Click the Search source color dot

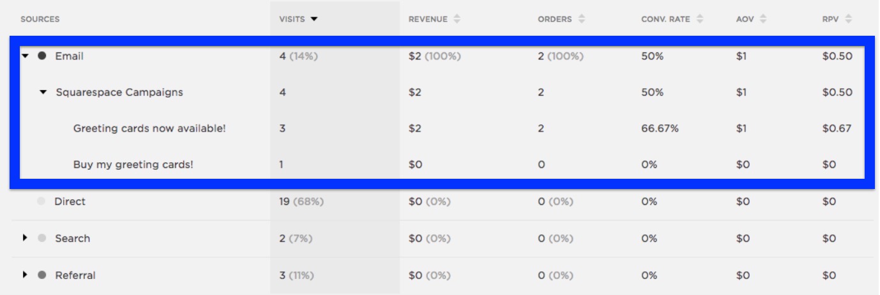(42, 238)
